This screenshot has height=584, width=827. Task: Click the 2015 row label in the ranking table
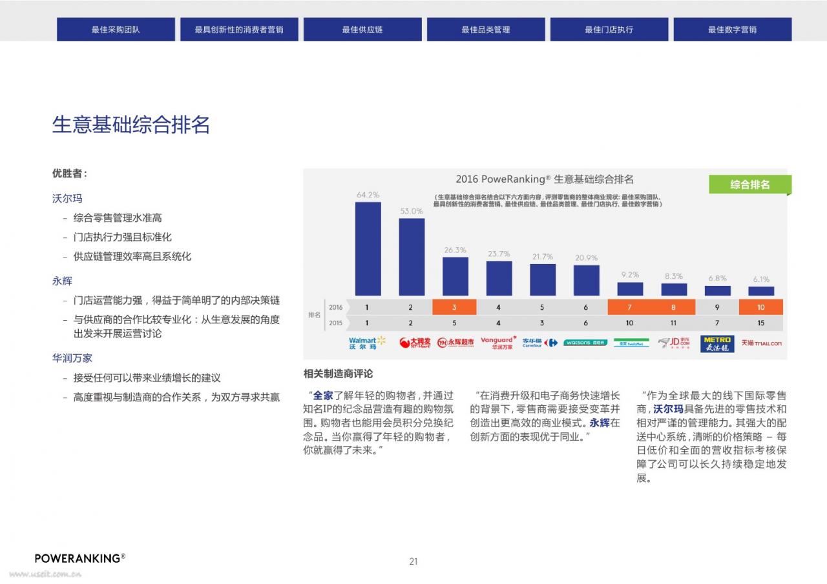coord(335,323)
